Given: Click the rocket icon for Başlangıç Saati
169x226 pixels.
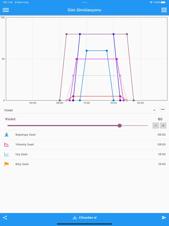Looking at the screenshot, I should [x=6, y=134].
